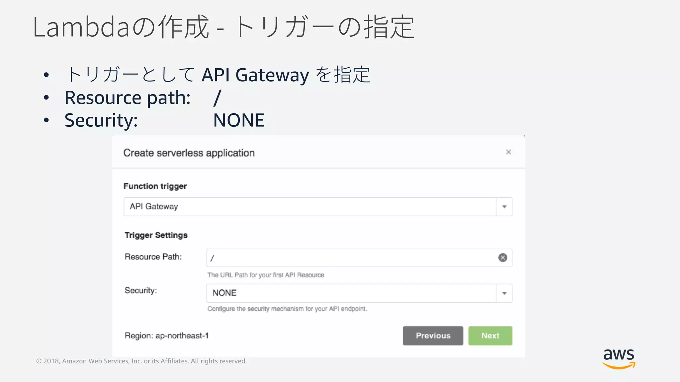
Task: Click the Configure security mechanism hint text
Action: point(287,309)
